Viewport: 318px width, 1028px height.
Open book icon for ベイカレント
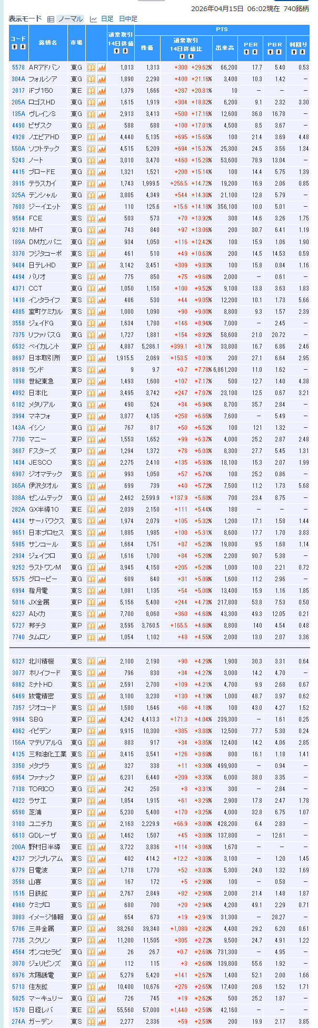click(x=91, y=347)
